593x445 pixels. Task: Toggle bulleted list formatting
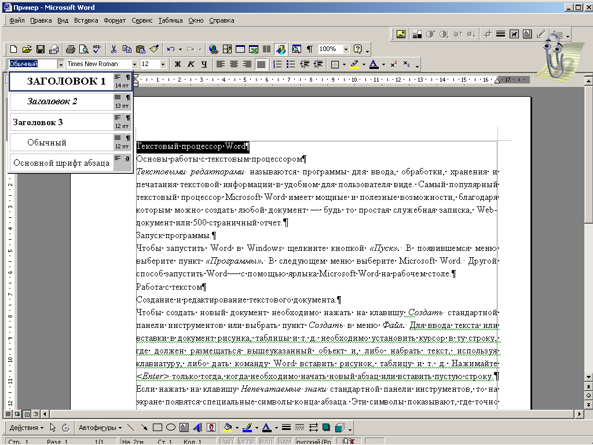(291, 64)
